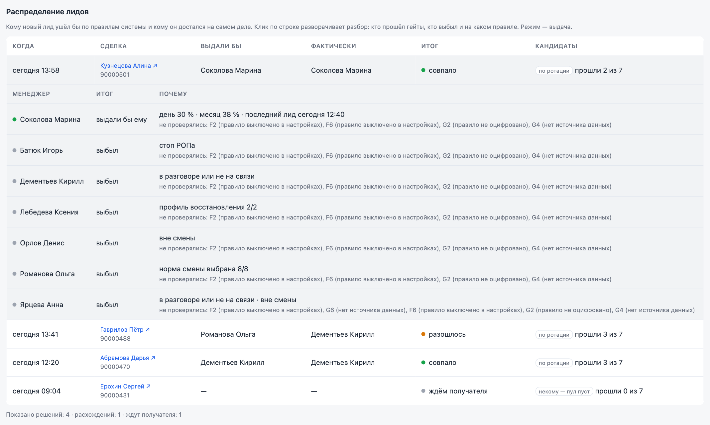
Task: Click the КОГДА column header
Action: click(23, 46)
